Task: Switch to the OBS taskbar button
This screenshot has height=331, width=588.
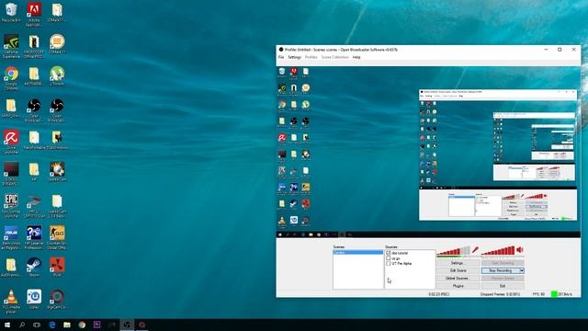Action: click(x=127, y=325)
